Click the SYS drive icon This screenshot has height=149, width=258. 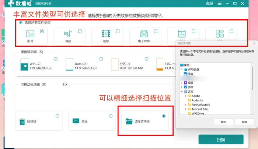point(160,64)
